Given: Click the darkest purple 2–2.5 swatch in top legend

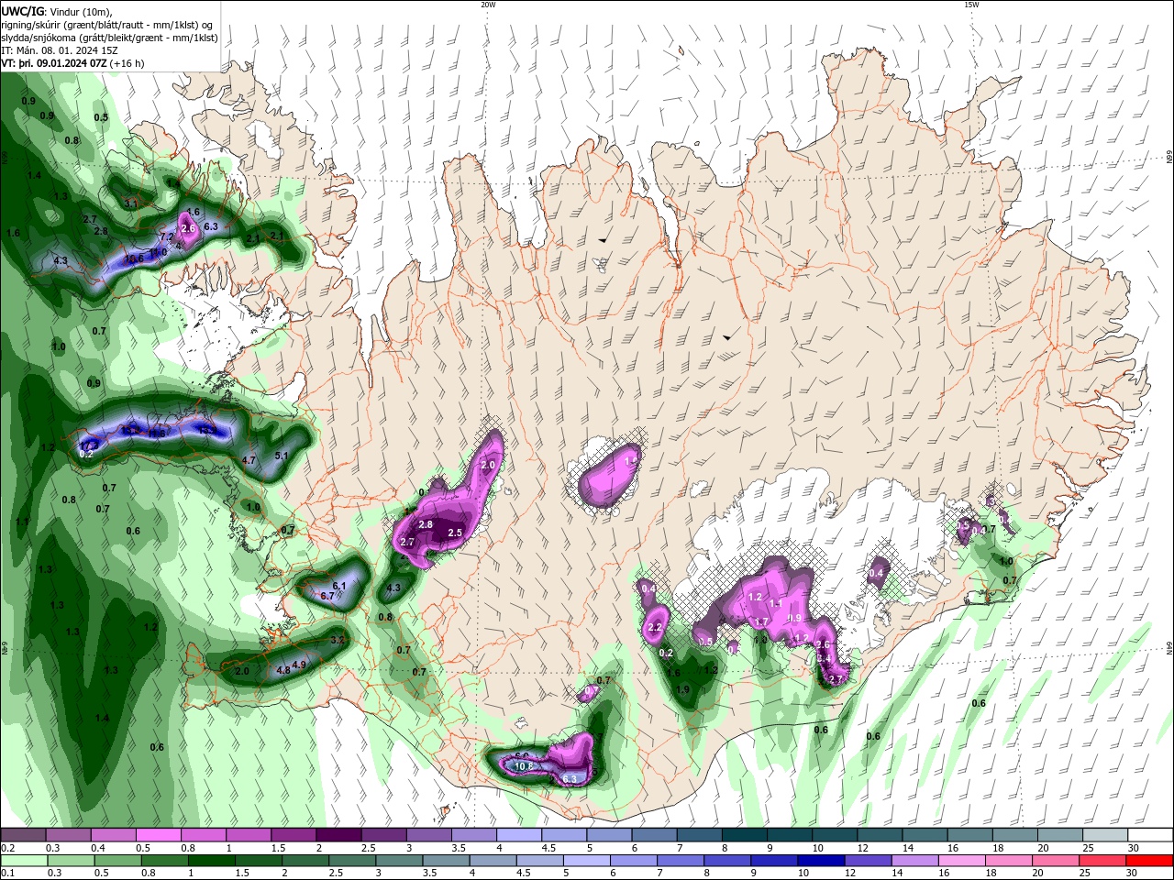Looking at the screenshot, I should 338,834.
